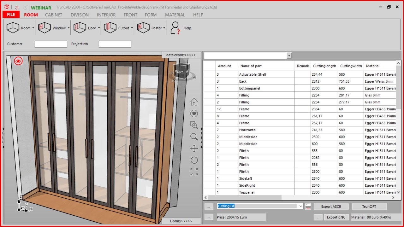Click the home view icon
This screenshot has height=227, width=404.
pyautogui.click(x=194, y=102)
